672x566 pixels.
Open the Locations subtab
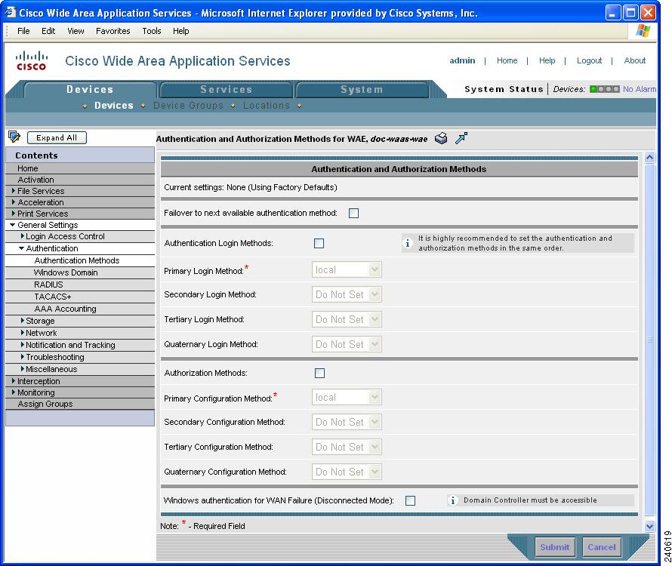[267, 106]
